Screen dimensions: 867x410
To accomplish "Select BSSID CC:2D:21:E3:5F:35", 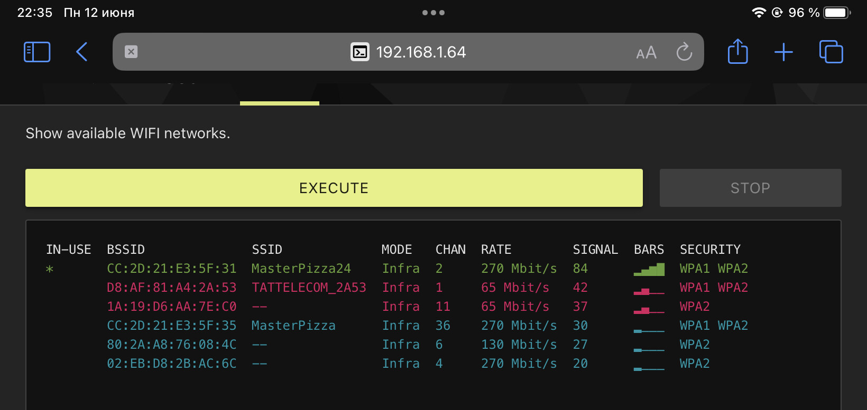I will [172, 326].
